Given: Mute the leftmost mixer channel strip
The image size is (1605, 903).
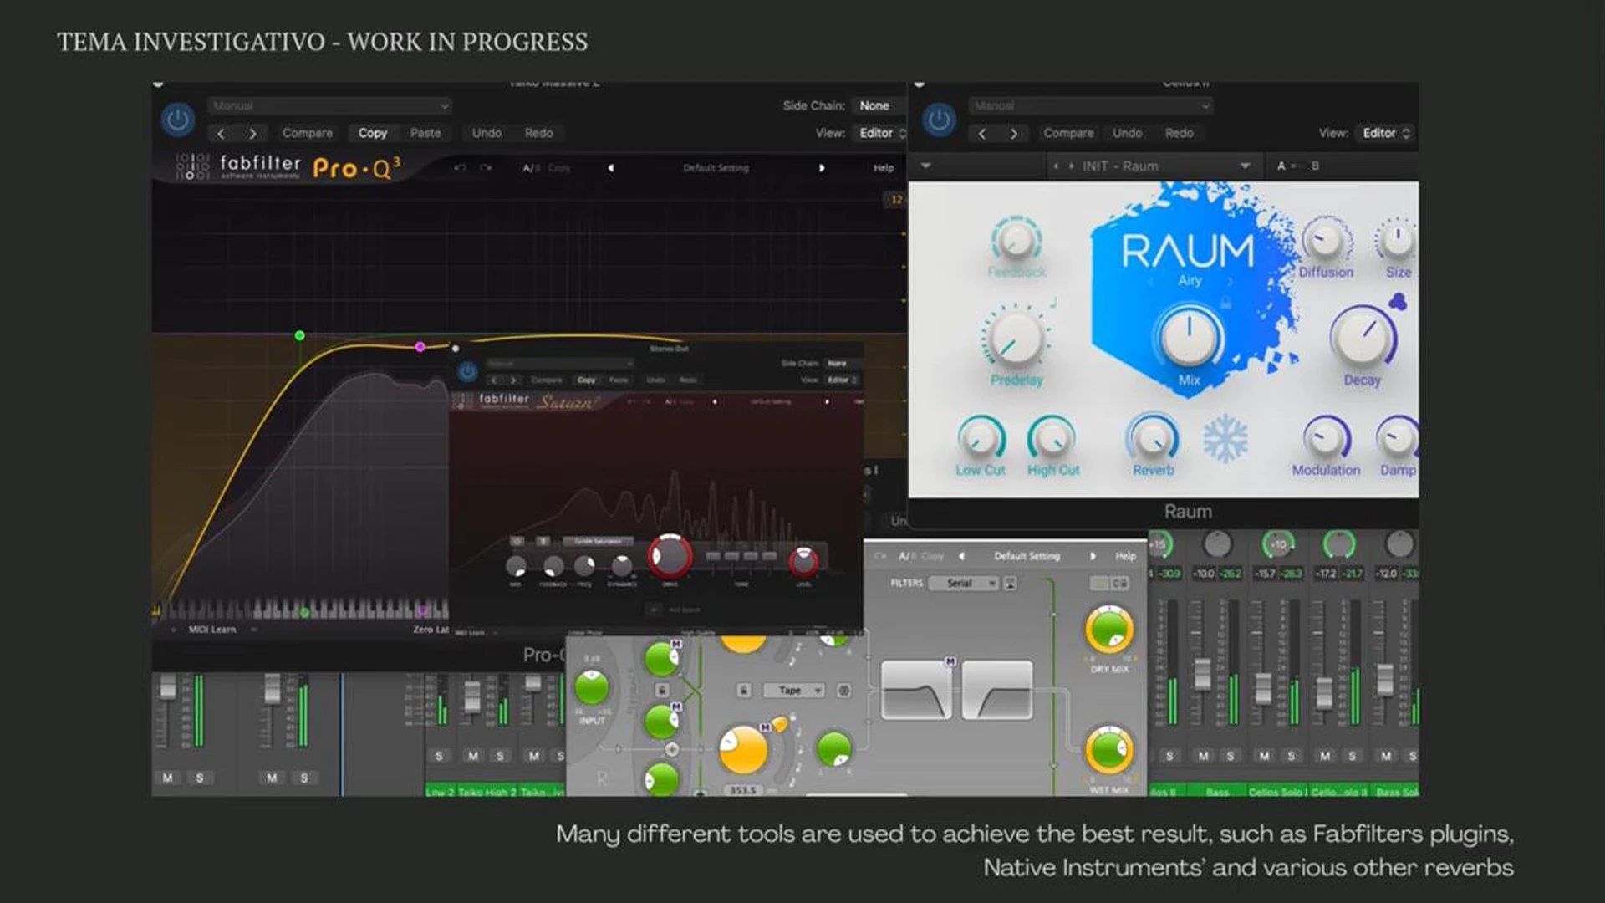Looking at the screenshot, I should point(168,778).
